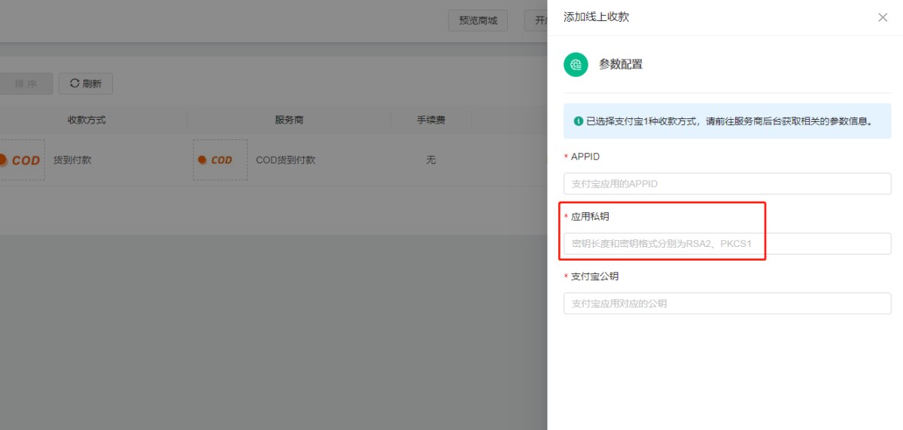Open 预览商城 store preview
903x430 pixels.
point(478,20)
